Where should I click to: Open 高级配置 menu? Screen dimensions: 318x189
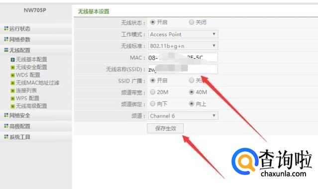(20, 126)
